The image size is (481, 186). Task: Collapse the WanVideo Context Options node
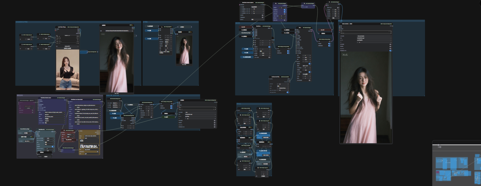241,3
